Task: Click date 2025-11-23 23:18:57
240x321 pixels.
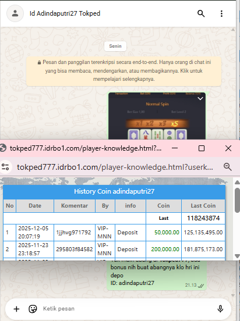Action: 33,249
